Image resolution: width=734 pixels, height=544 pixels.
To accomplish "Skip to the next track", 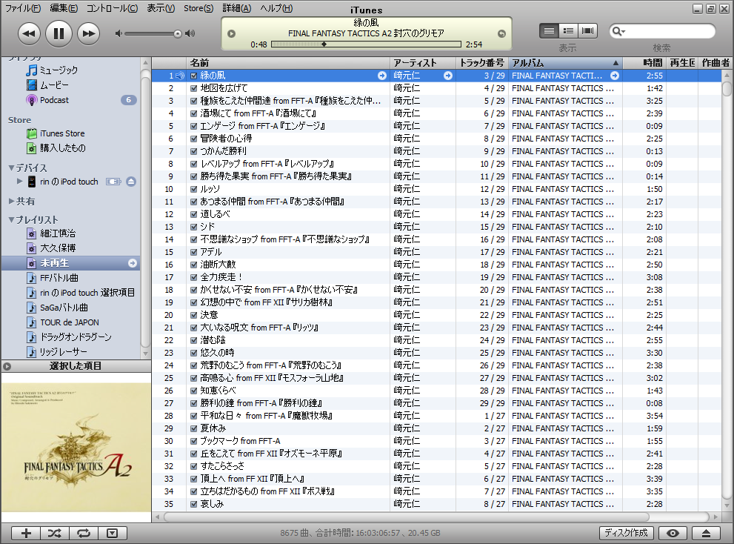I will click(x=88, y=34).
